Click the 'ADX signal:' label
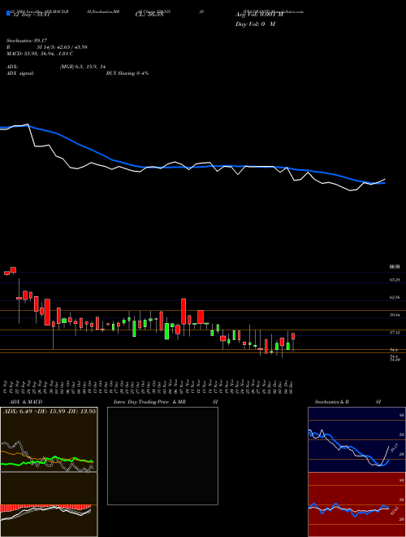Image resolution: width=406 pixels, height=537 pixels. click(x=20, y=73)
